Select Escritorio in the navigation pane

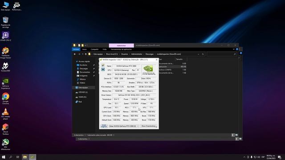click(x=83, y=65)
